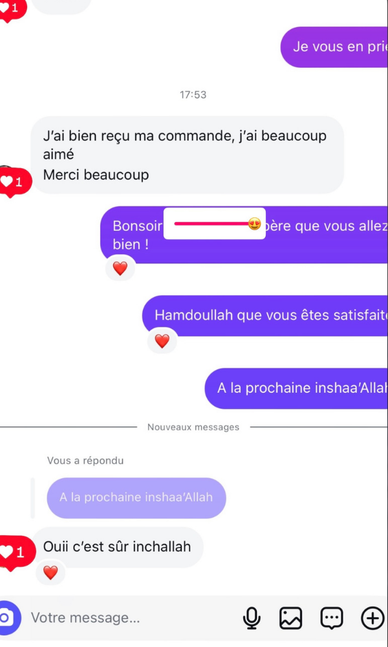Tap the microphone voice message icon

[251, 618]
